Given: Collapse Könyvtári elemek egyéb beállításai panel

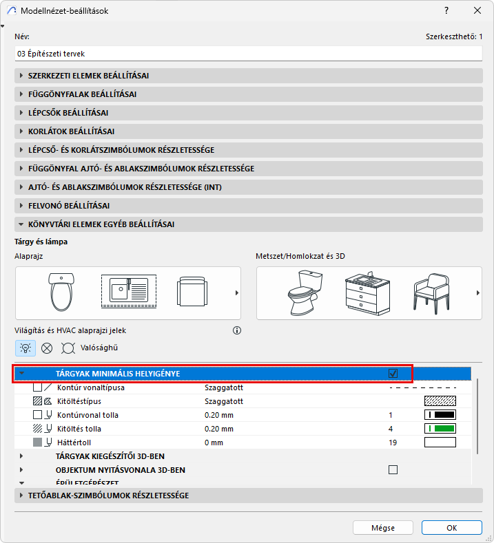Looking at the screenshot, I should click(248, 224).
